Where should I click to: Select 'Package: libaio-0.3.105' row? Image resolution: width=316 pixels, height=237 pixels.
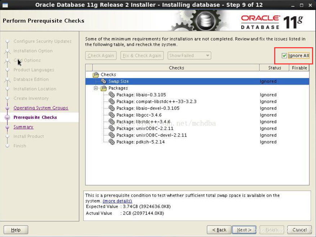pos(197,95)
